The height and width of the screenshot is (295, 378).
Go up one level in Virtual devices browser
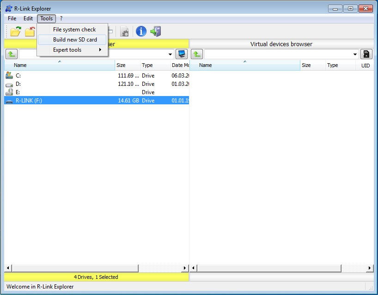tap(197, 54)
